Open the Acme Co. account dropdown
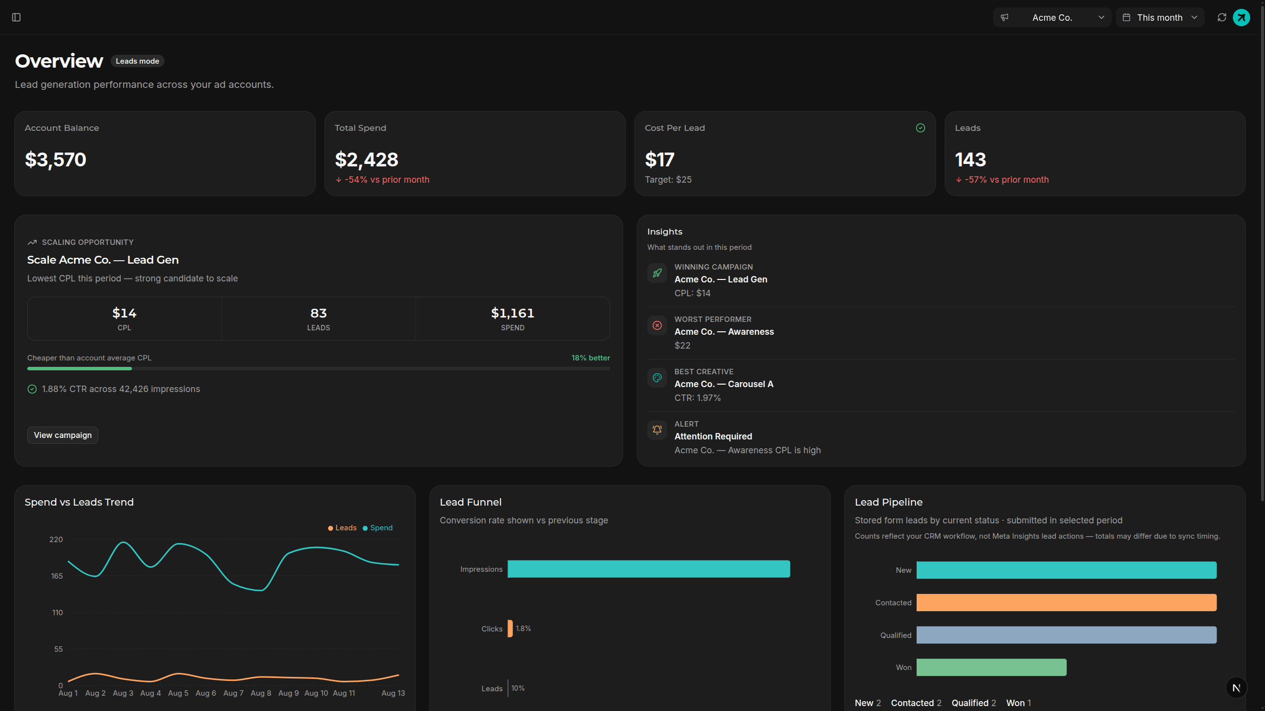 [1052, 17]
